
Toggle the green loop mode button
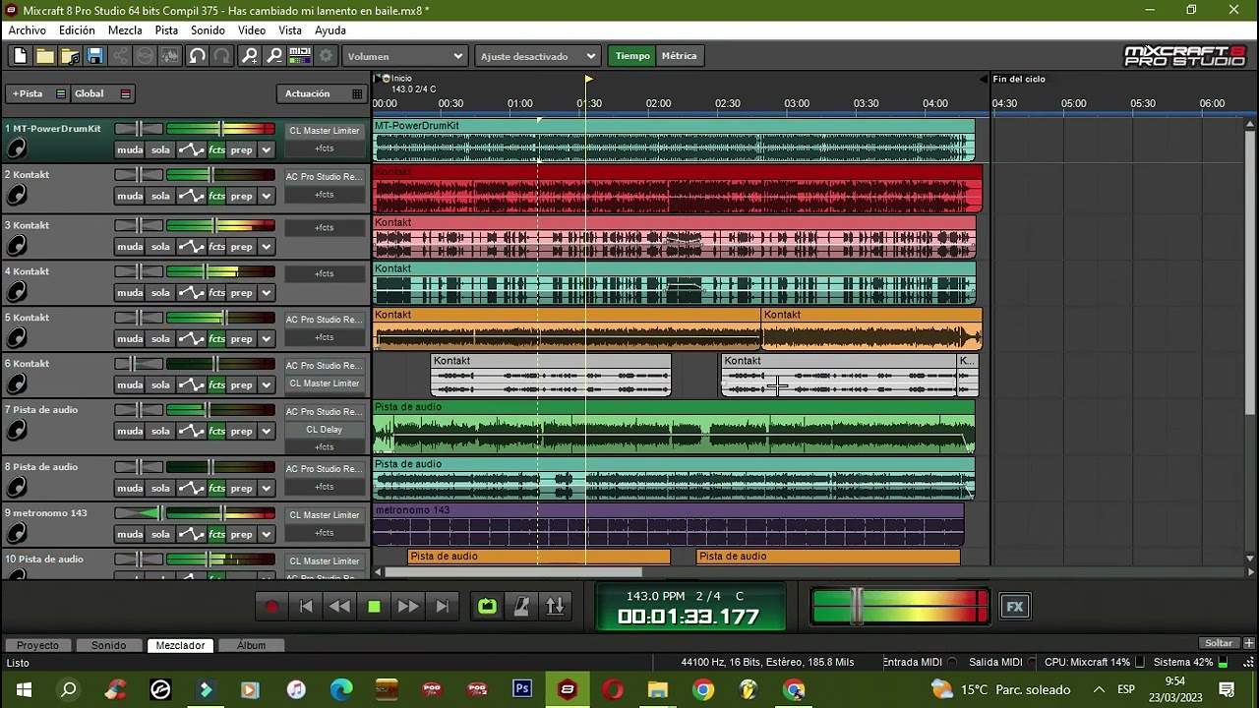(x=487, y=607)
